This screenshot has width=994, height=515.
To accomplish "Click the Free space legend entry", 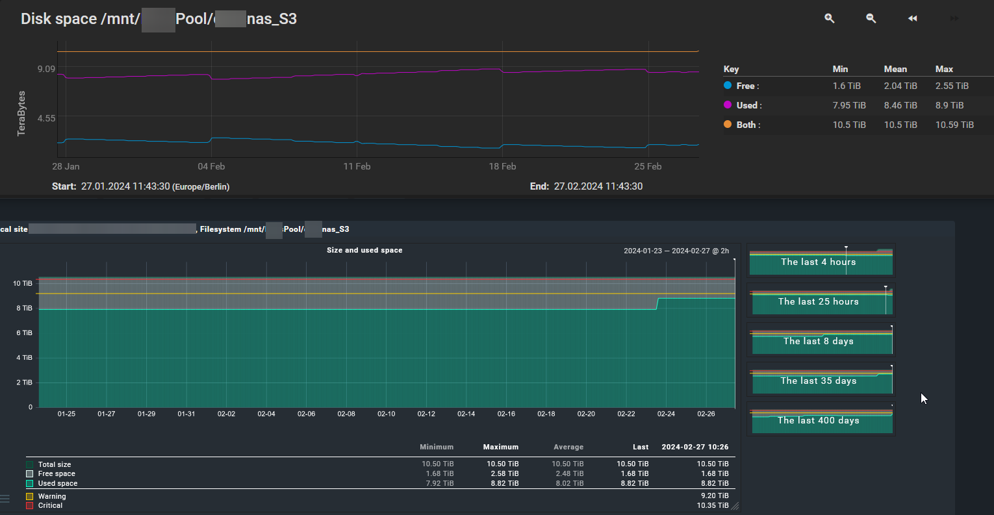I will click(x=57, y=474).
